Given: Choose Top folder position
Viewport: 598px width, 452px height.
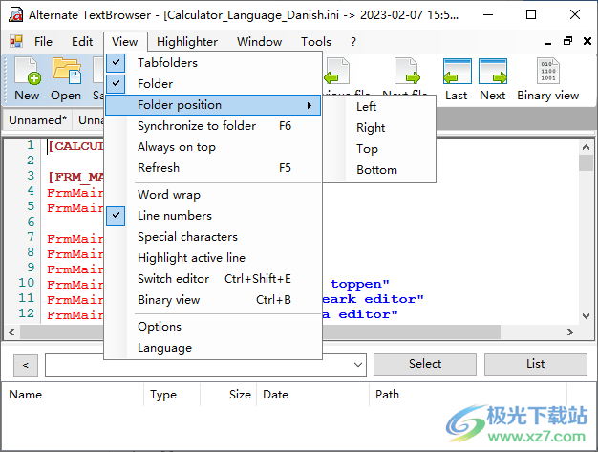Looking at the screenshot, I should click(x=379, y=149).
